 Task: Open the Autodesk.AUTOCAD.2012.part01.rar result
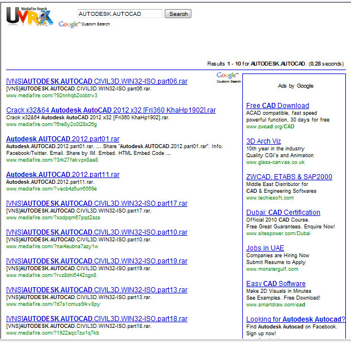pyautogui.click(x=63, y=139)
